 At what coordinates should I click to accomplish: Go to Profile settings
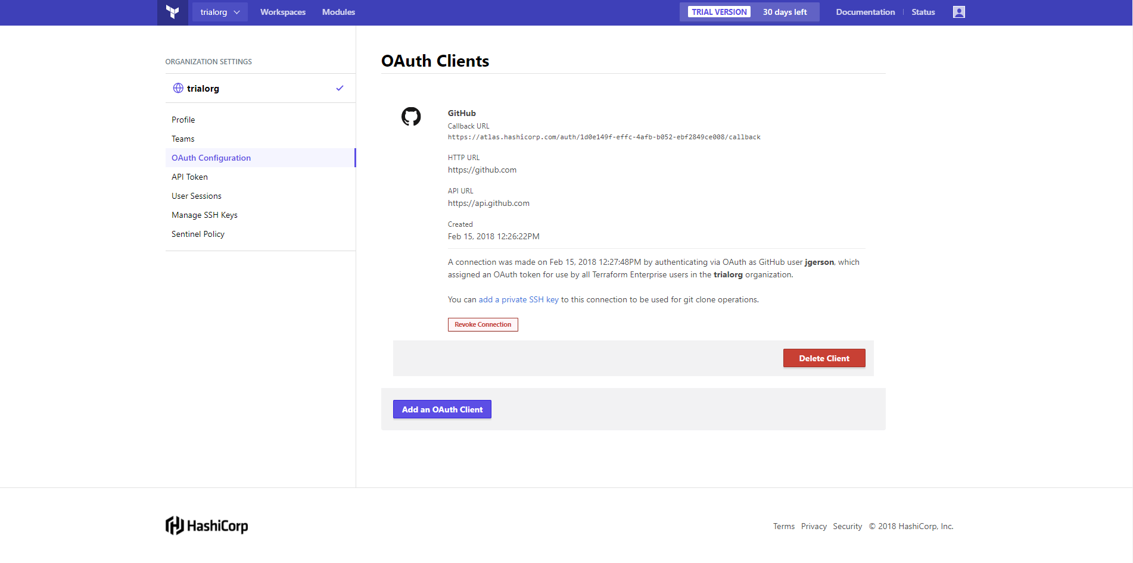[183, 120]
